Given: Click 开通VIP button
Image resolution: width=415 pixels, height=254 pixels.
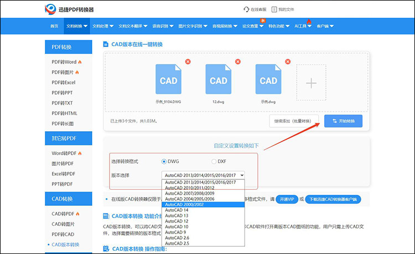Looking at the screenshot, I should [x=287, y=199].
